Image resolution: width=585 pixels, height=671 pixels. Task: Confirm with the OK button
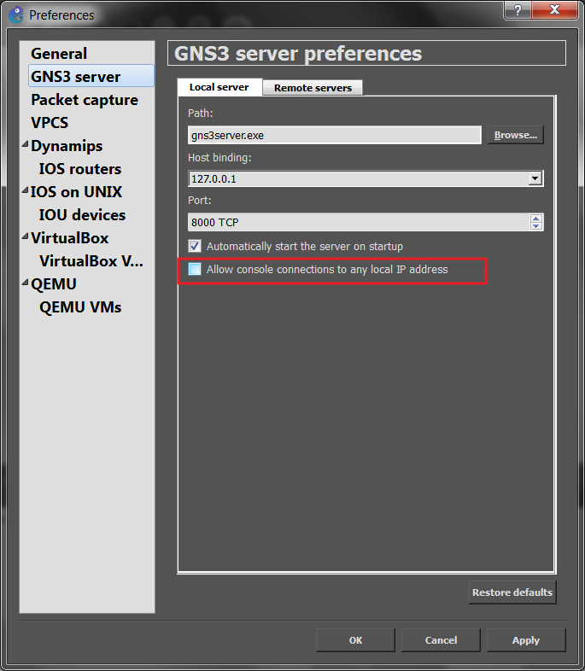tap(355, 640)
